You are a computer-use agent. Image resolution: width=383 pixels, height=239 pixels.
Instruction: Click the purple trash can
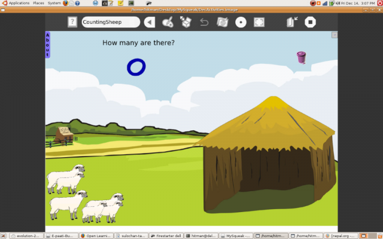[x=301, y=57]
